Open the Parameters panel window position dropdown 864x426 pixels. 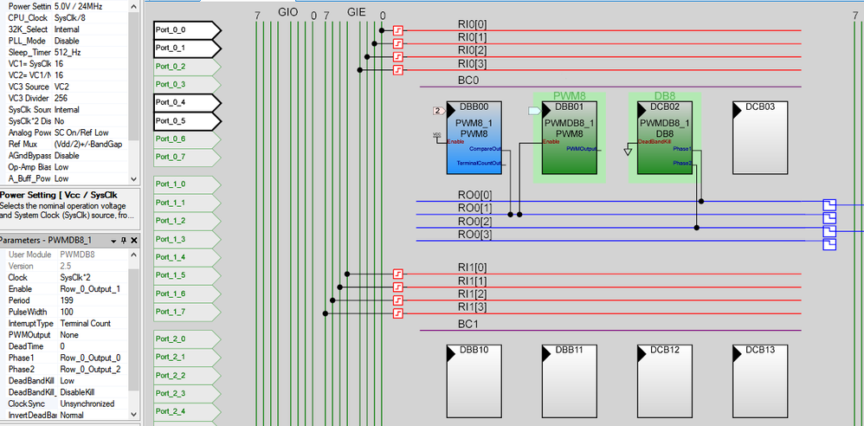[x=113, y=241]
